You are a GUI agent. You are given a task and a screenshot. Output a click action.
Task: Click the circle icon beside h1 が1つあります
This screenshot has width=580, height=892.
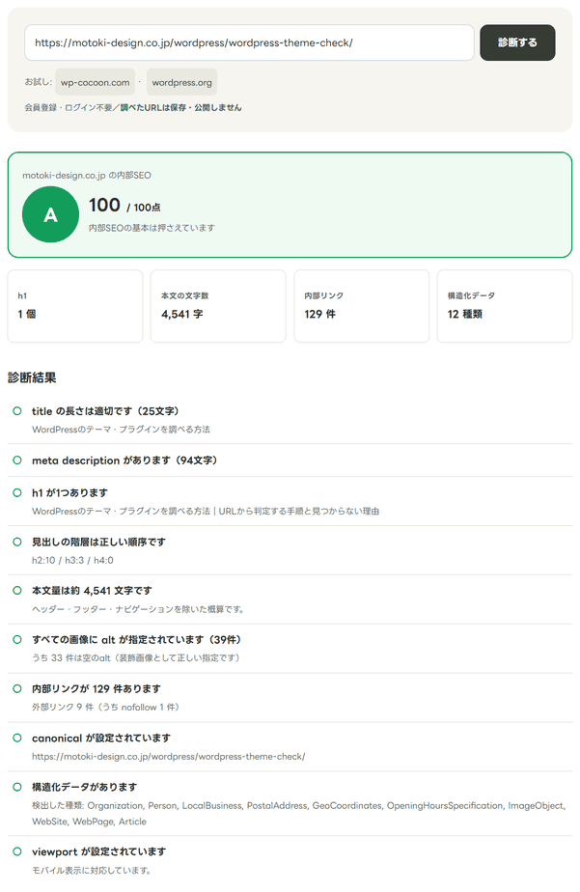tap(17, 492)
